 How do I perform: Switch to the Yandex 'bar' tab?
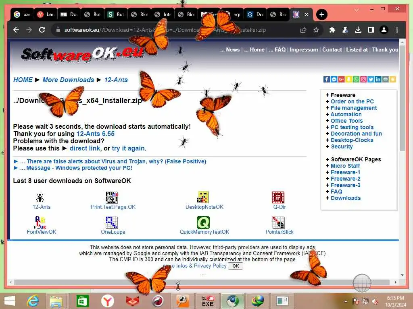tap(46, 14)
